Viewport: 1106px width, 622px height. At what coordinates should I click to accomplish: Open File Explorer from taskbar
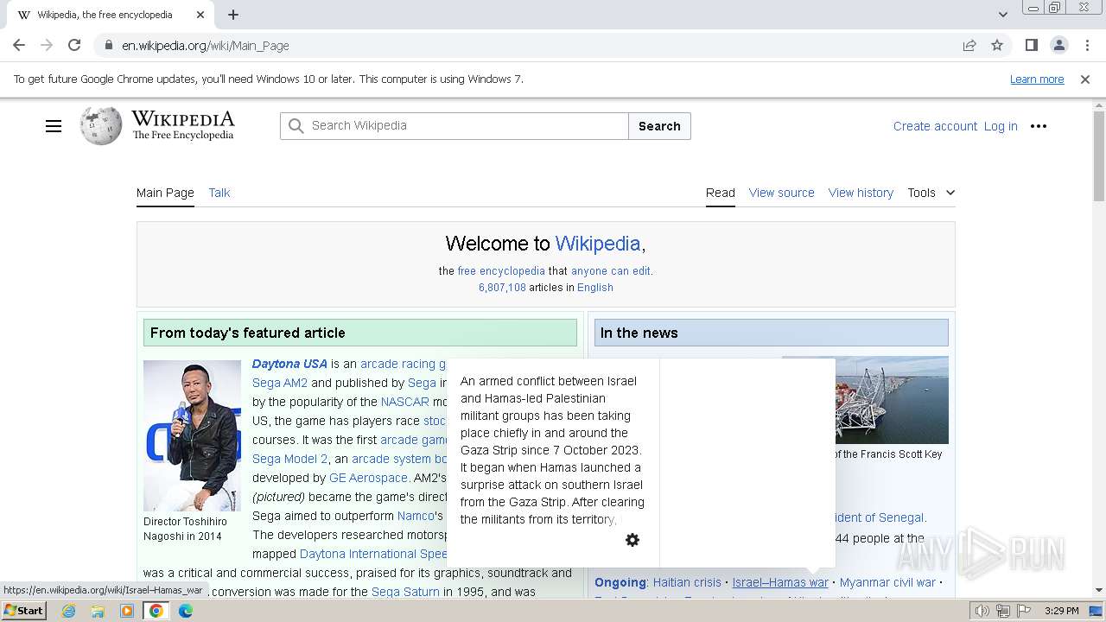[x=98, y=611]
